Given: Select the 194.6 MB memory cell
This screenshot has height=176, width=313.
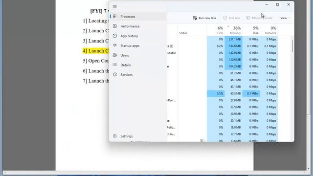Looking at the screenshot, I should [x=234, y=46].
